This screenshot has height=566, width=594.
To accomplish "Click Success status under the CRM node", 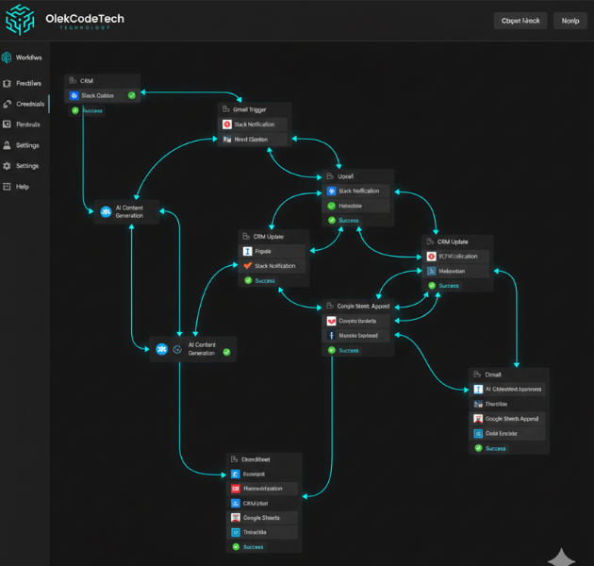I will click(x=91, y=110).
